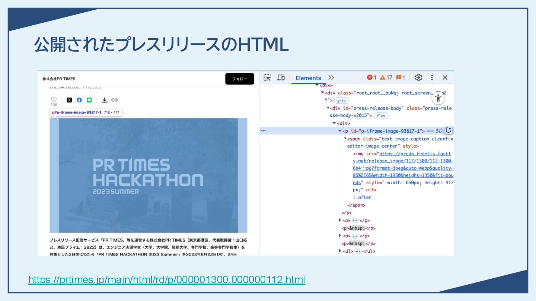
Task: Click the ellipsis badge in the ul node
Action: click(x=358, y=252)
